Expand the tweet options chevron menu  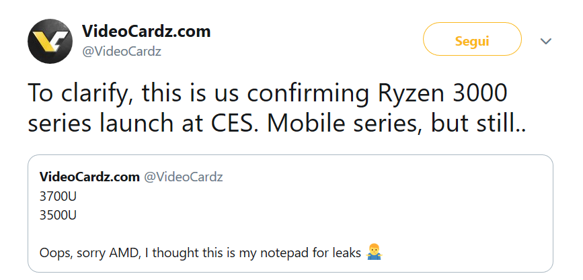tap(546, 42)
